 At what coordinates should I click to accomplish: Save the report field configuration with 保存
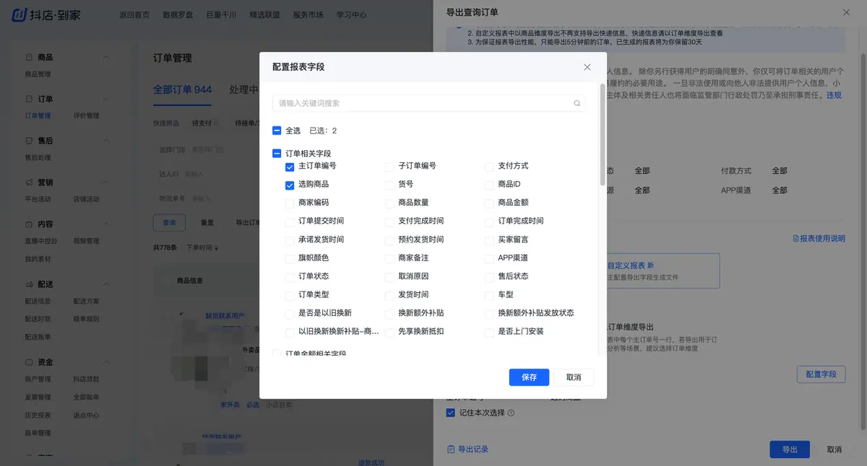[529, 377]
